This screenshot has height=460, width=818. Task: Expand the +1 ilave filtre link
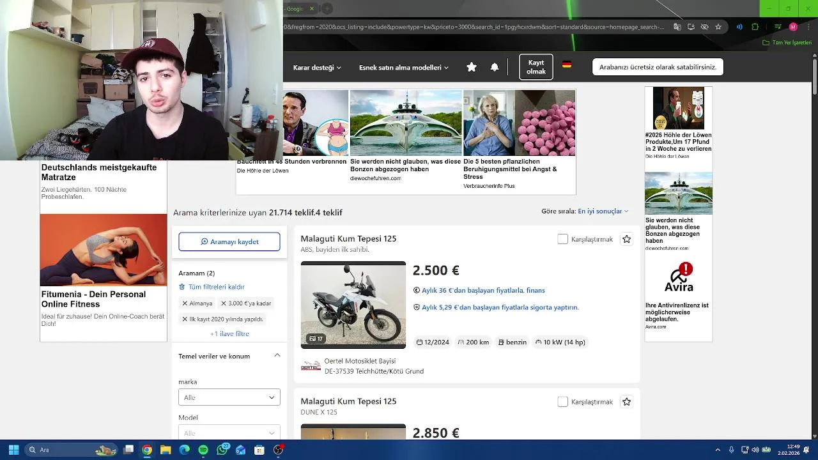[229, 333]
